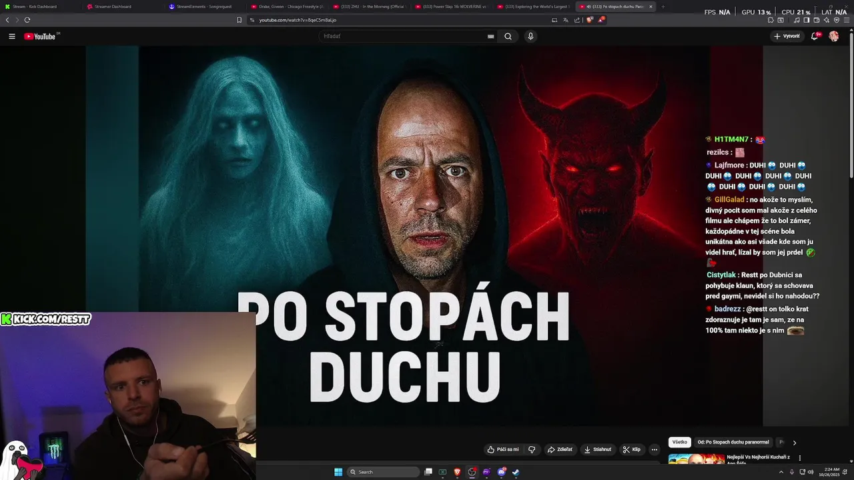This screenshot has height=480, width=854.
Task: Open the taskbar volume control
Action: 811,472
